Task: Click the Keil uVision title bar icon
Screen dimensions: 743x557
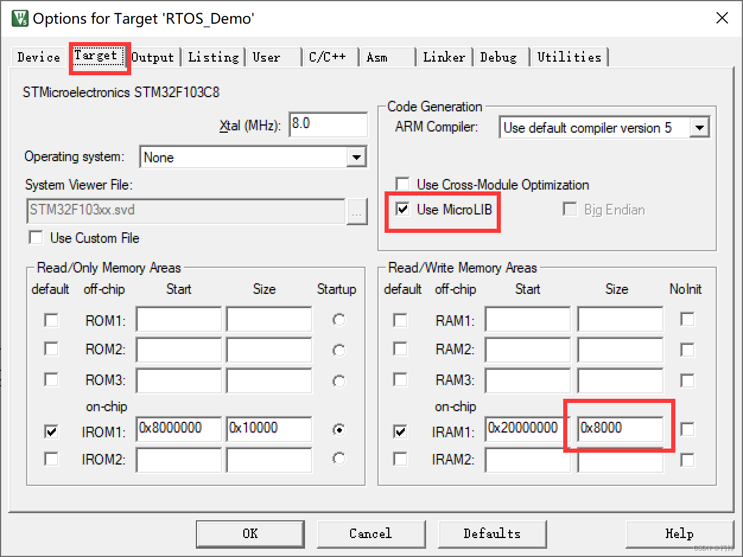Action: 20,18
